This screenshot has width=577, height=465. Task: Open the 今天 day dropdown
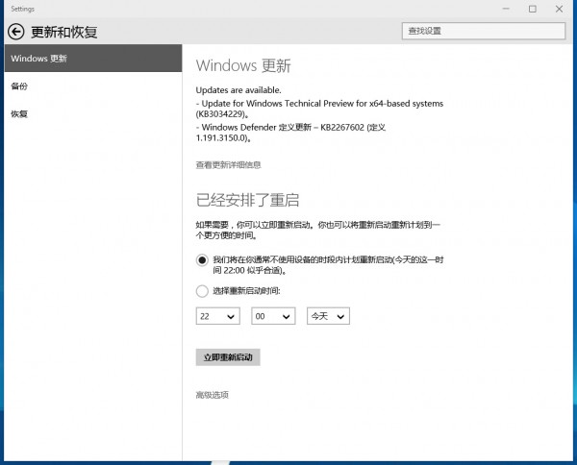(328, 316)
